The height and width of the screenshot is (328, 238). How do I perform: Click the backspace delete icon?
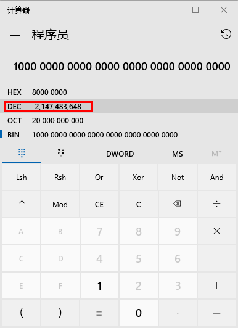point(178,203)
